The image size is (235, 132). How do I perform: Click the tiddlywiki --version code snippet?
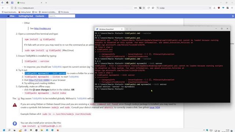[37, 61]
